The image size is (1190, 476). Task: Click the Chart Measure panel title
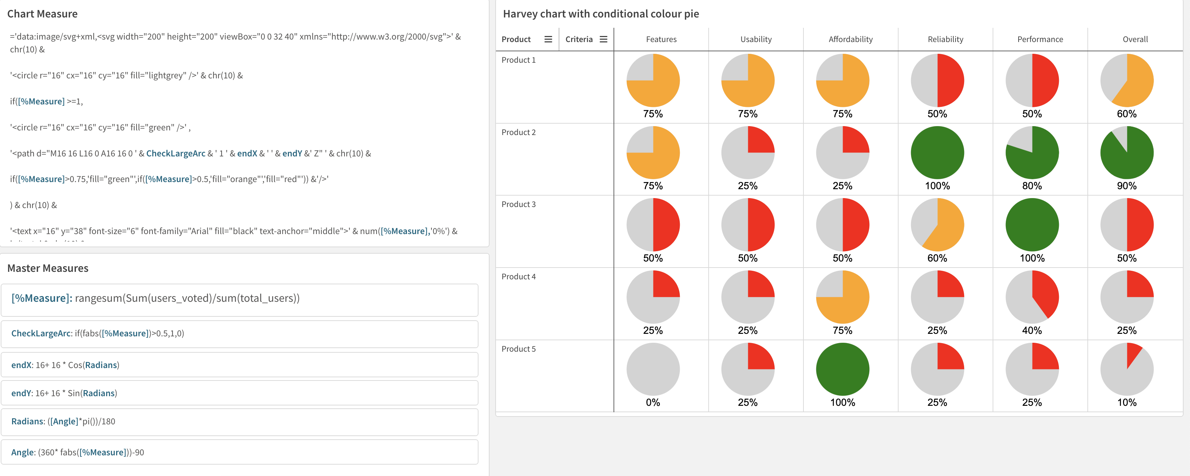click(x=42, y=14)
